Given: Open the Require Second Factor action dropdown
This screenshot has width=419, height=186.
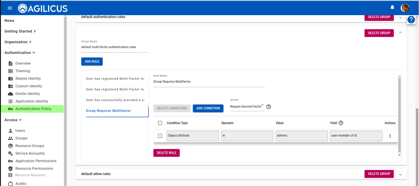Looking at the screenshot, I should pos(247,106).
